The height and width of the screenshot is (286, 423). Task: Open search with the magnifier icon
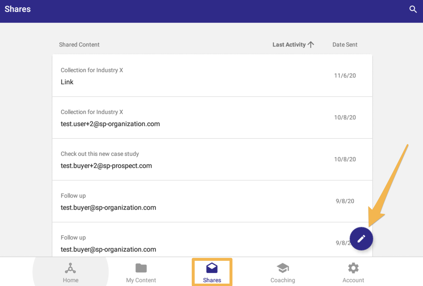coord(413,9)
